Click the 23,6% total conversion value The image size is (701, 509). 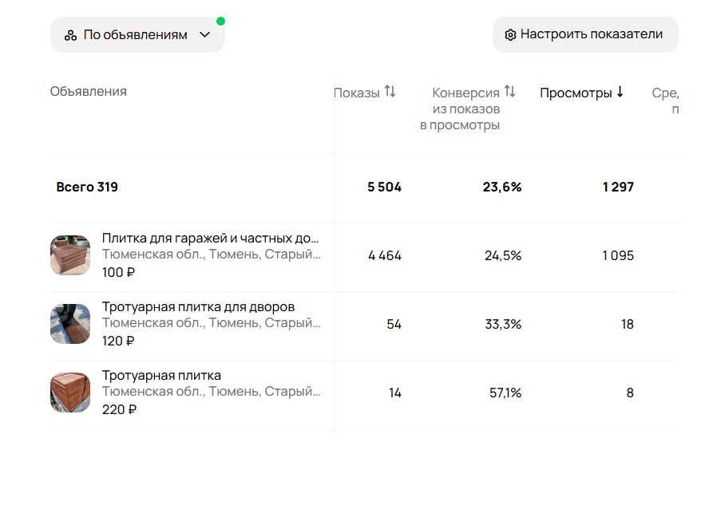(503, 187)
